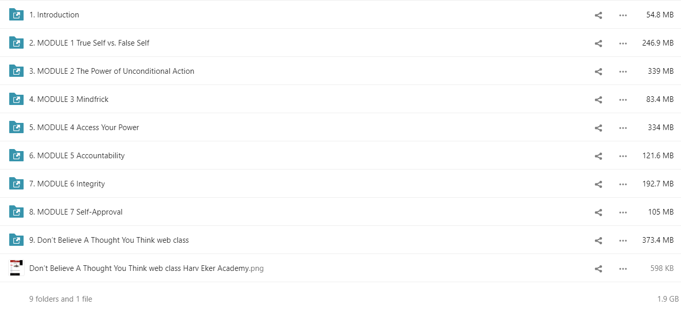Viewport: 681px width, 317px height.
Task: Show more actions for MODULE 4 Access Your Power
Action: tap(623, 128)
